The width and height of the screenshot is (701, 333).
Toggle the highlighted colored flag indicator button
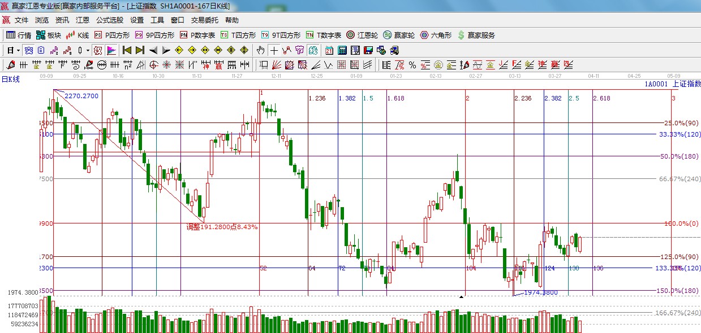click(111, 50)
